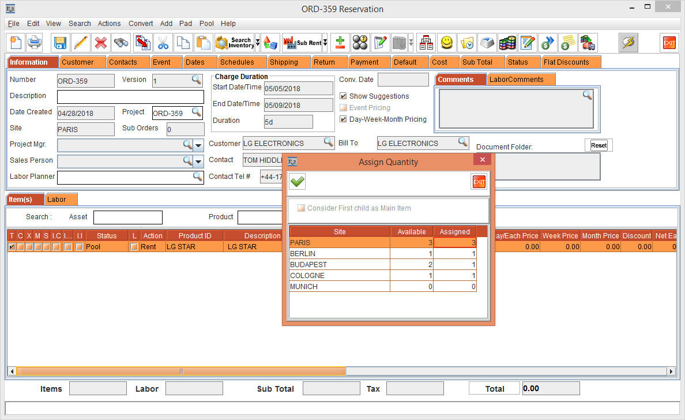Click the binoculars find icon
Viewport: 685px width, 420px height.
coord(121,43)
